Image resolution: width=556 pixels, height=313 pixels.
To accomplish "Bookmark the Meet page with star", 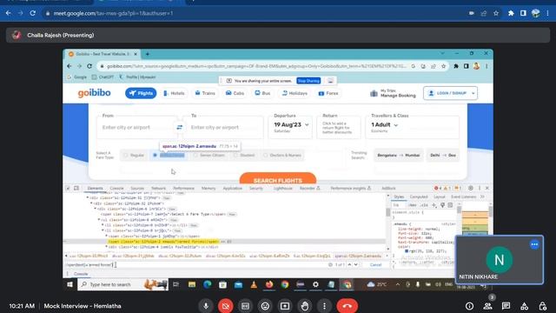I will click(x=496, y=13).
